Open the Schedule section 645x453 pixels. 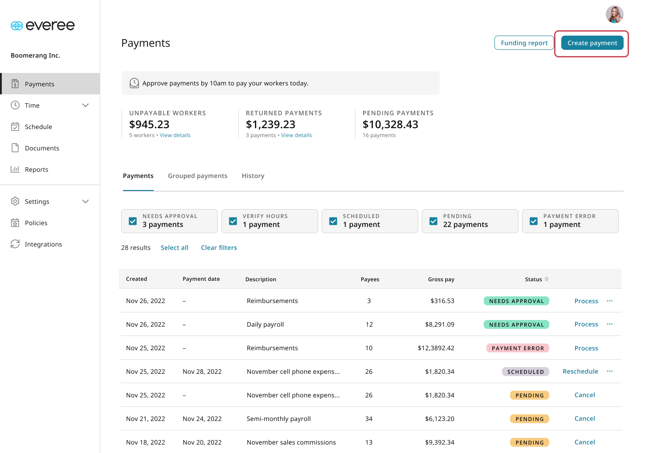(x=37, y=126)
